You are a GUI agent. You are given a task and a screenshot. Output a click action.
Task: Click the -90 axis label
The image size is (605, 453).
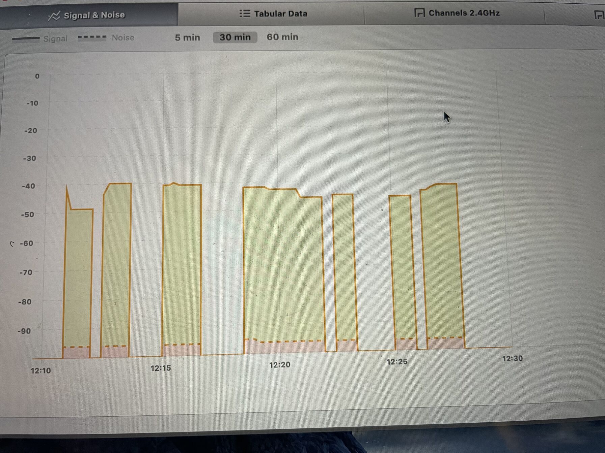click(24, 331)
